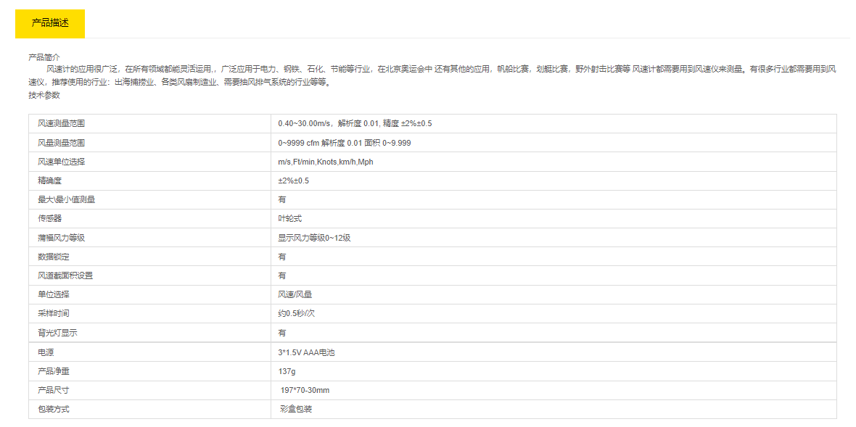Select the 叶轮式 sensor value

point(289,218)
